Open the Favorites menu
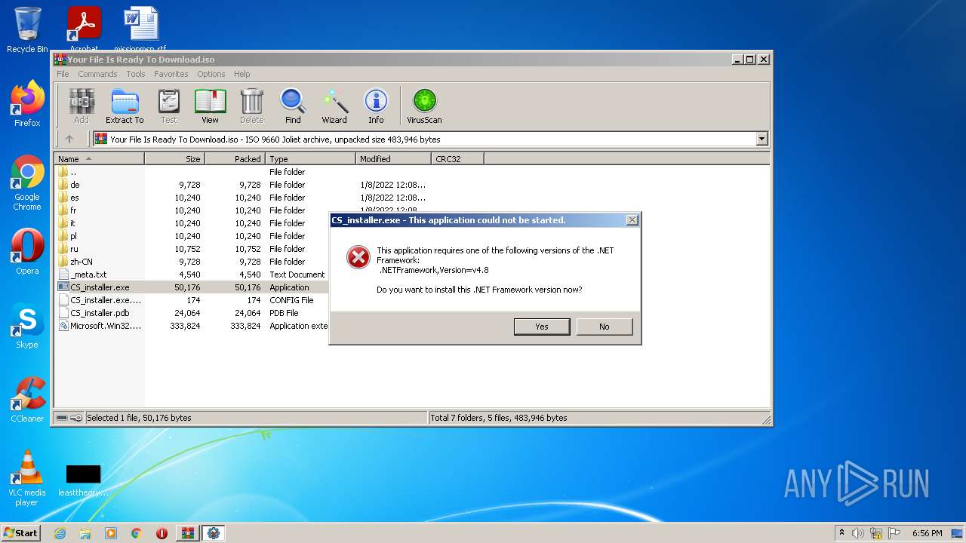The image size is (966, 543). tap(171, 74)
